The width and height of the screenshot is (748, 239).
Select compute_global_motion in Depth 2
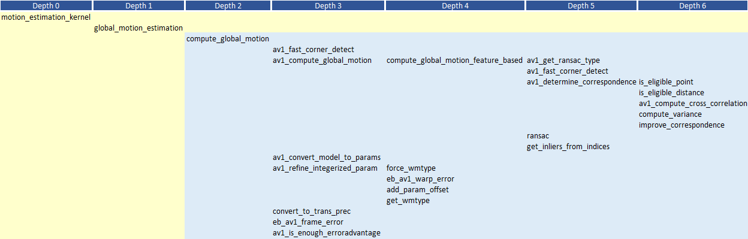[x=228, y=38]
